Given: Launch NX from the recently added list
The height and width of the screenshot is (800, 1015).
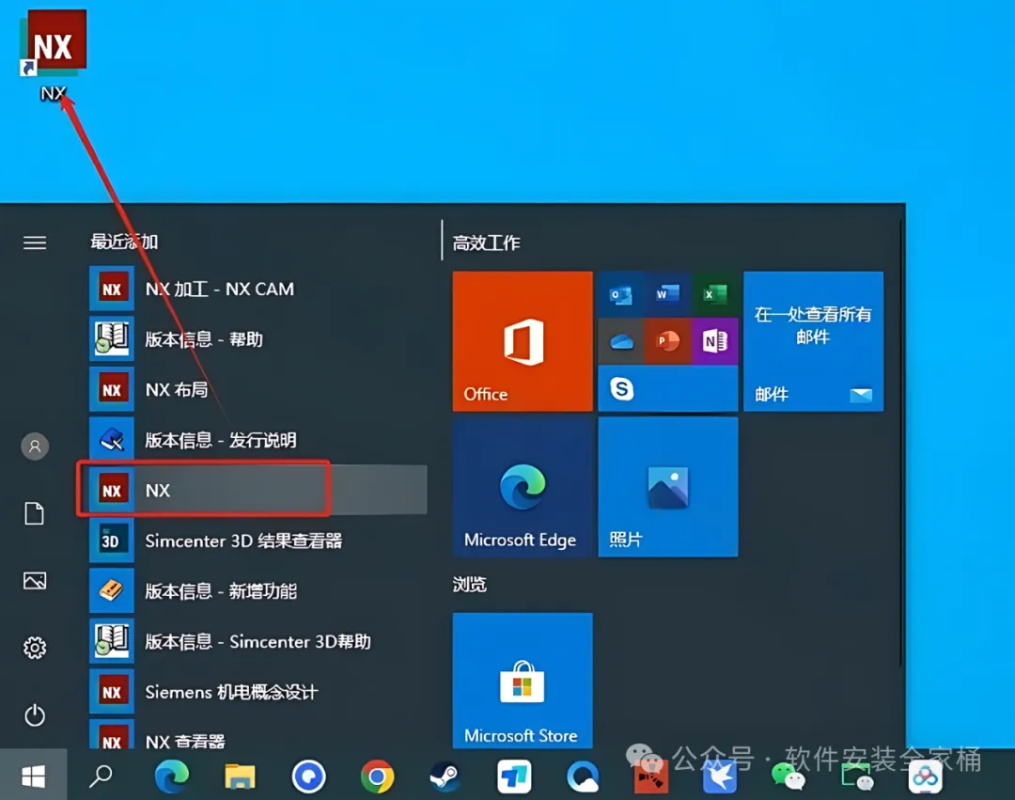Looking at the screenshot, I should (258, 490).
